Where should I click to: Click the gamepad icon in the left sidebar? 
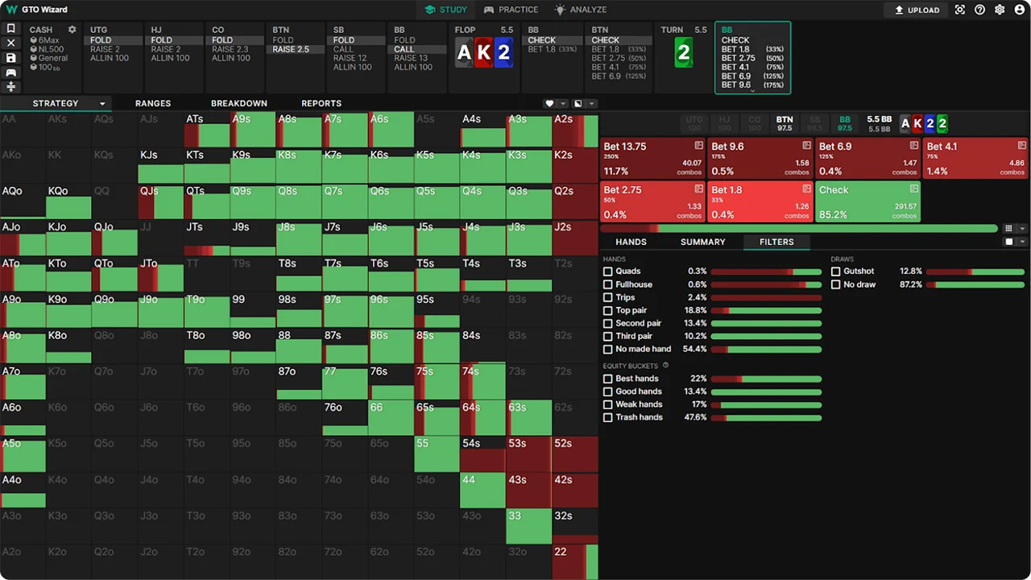tap(10, 72)
